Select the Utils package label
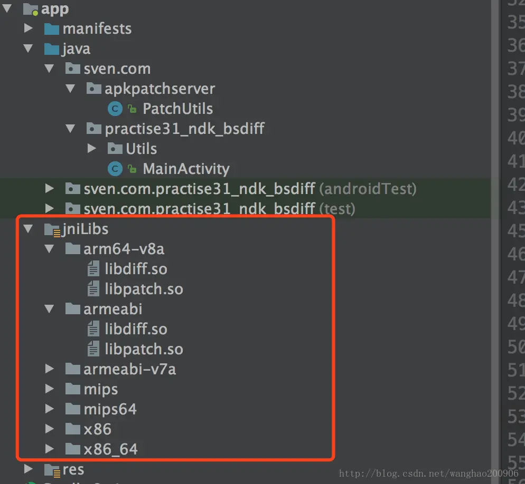 (x=142, y=149)
